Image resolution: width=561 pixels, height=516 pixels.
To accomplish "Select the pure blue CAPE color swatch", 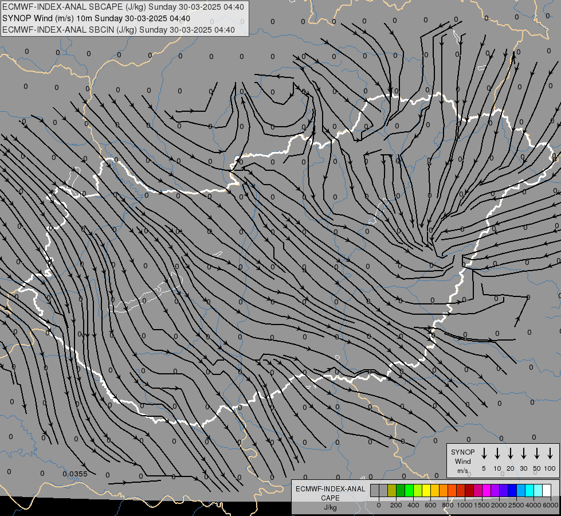I will coord(512,490).
